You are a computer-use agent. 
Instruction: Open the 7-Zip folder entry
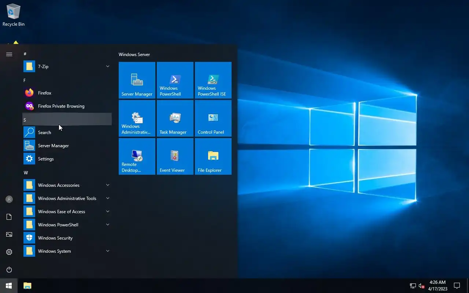click(67, 67)
